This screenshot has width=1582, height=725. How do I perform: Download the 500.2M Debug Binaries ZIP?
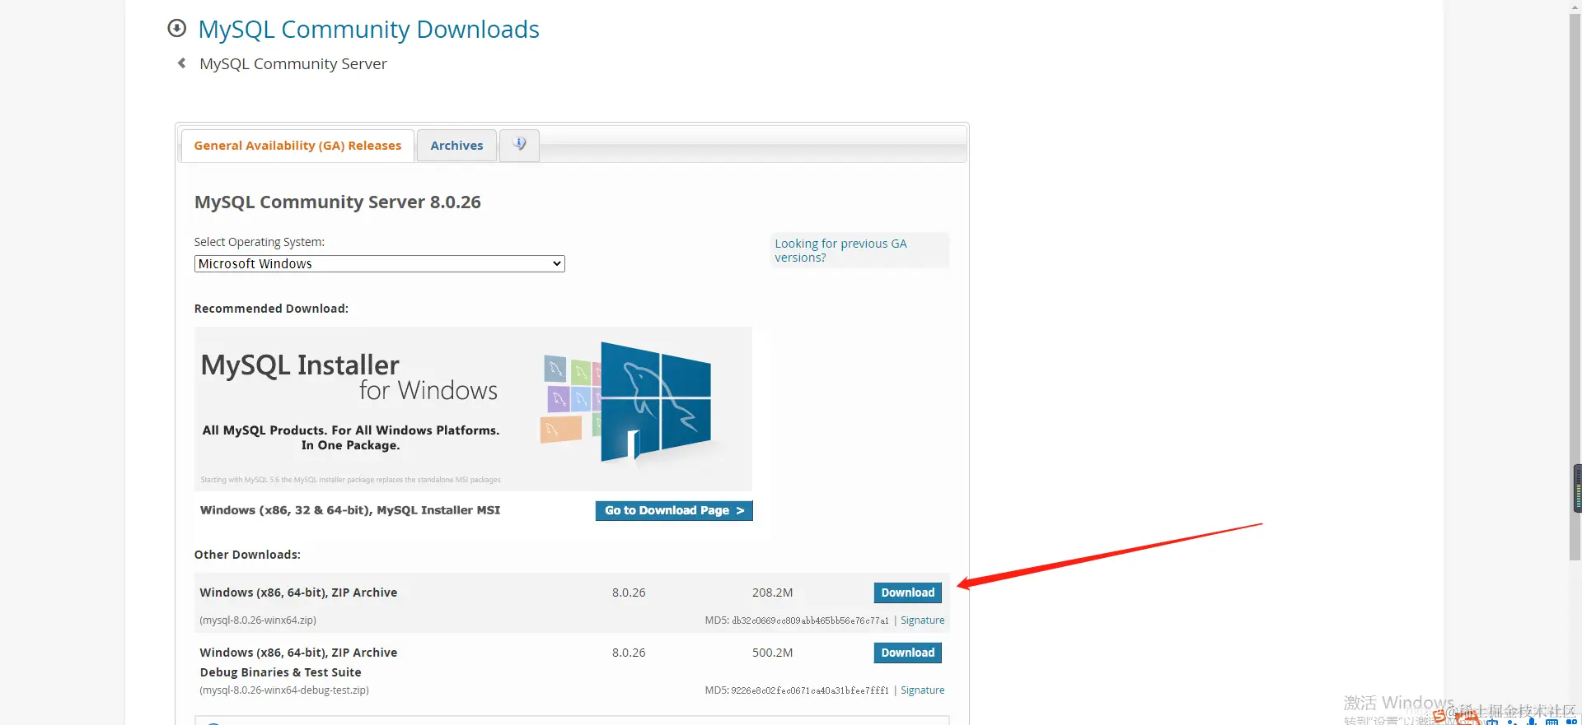(907, 653)
